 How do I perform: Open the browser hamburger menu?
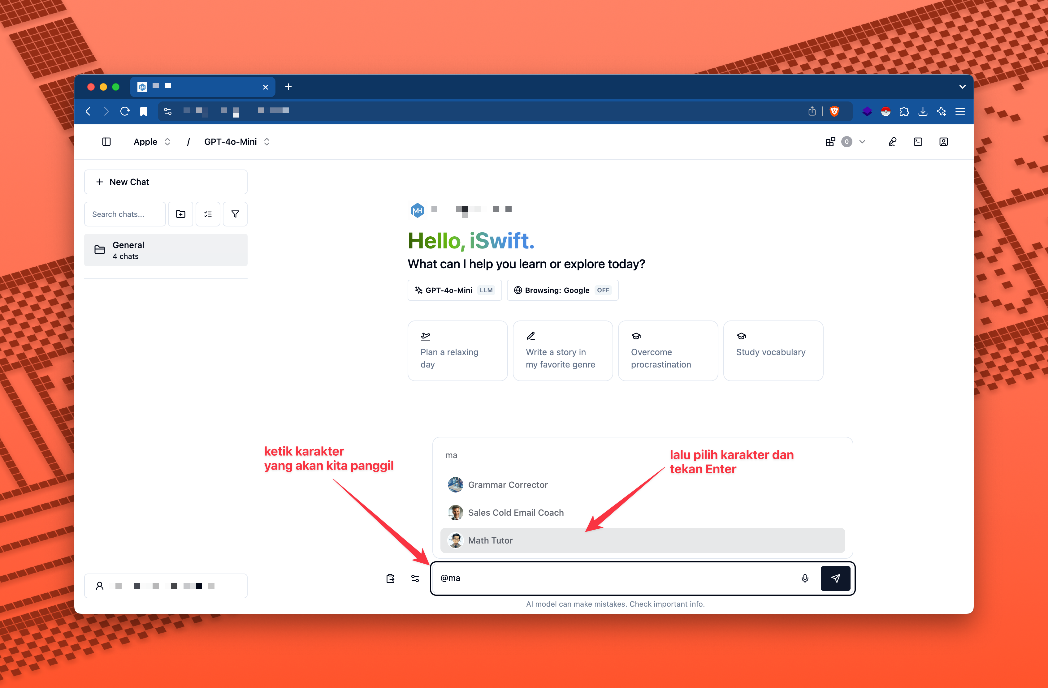pos(960,111)
